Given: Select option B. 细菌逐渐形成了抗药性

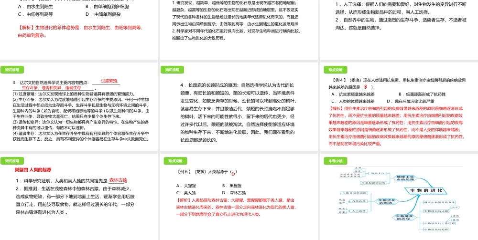Looking at the screenshot, I should point(422,94).
